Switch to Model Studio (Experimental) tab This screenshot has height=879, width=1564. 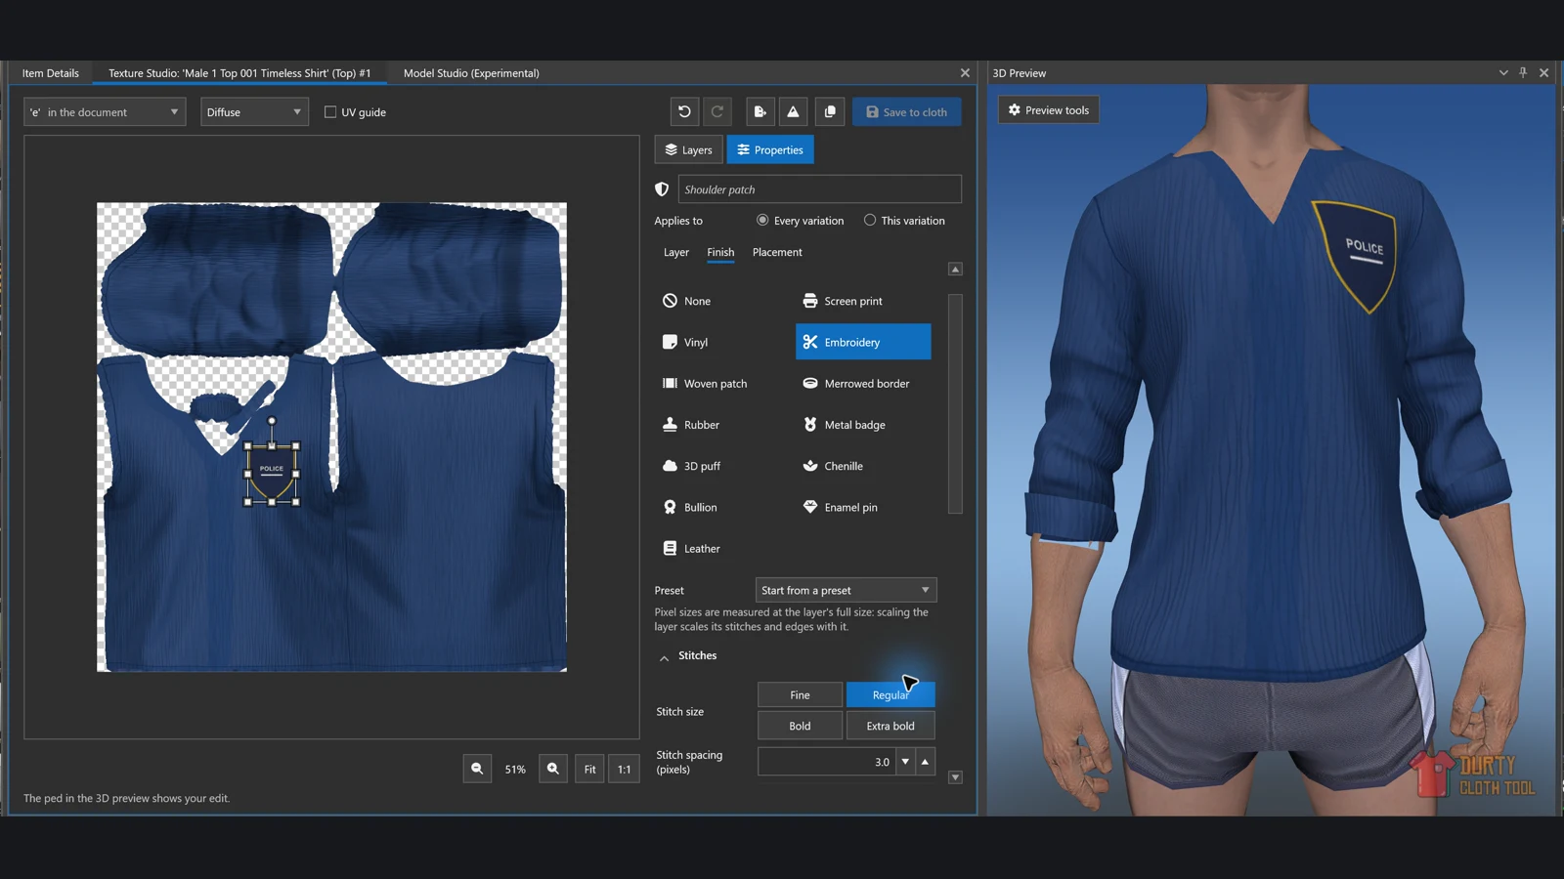pyautogui.click(x=471, y=73)
